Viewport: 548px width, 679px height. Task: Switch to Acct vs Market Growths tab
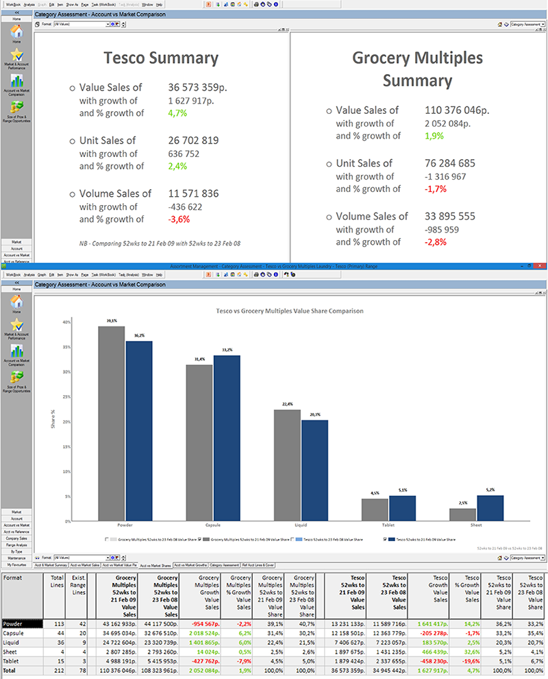click(190, 565)
